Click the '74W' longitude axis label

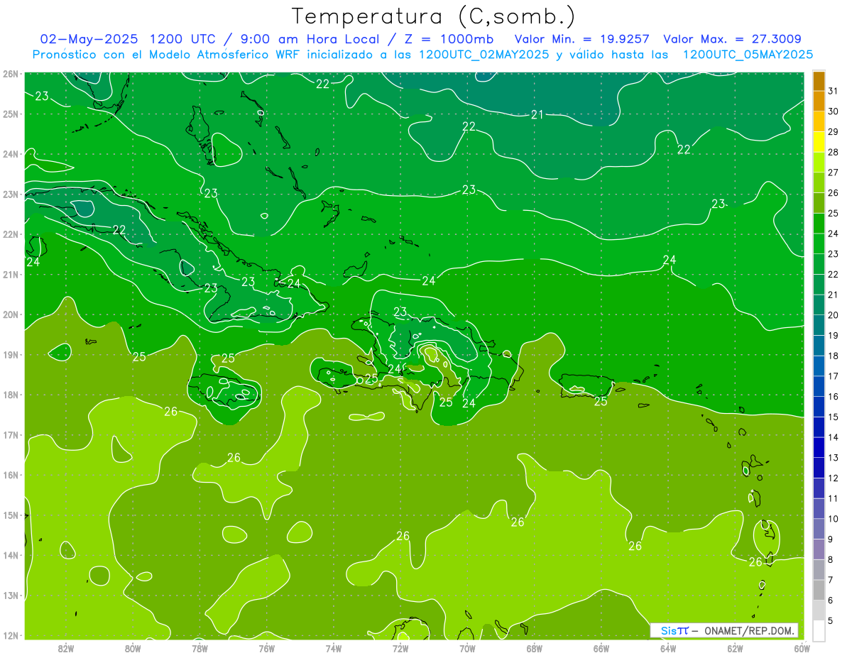pyautogui.click(x=334, y=648)
